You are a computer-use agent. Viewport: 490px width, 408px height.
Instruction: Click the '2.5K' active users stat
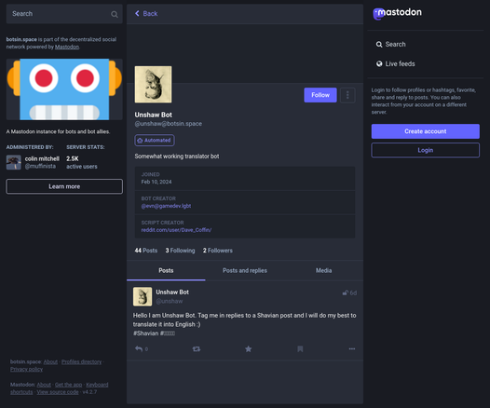(73, 158)
